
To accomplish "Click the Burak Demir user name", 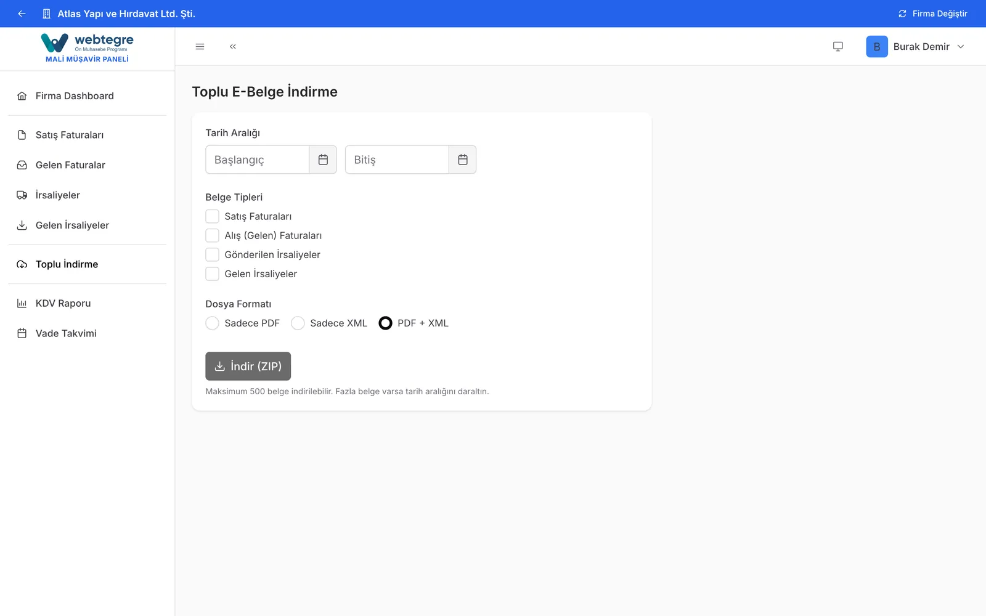I will [x=921, y=47].
